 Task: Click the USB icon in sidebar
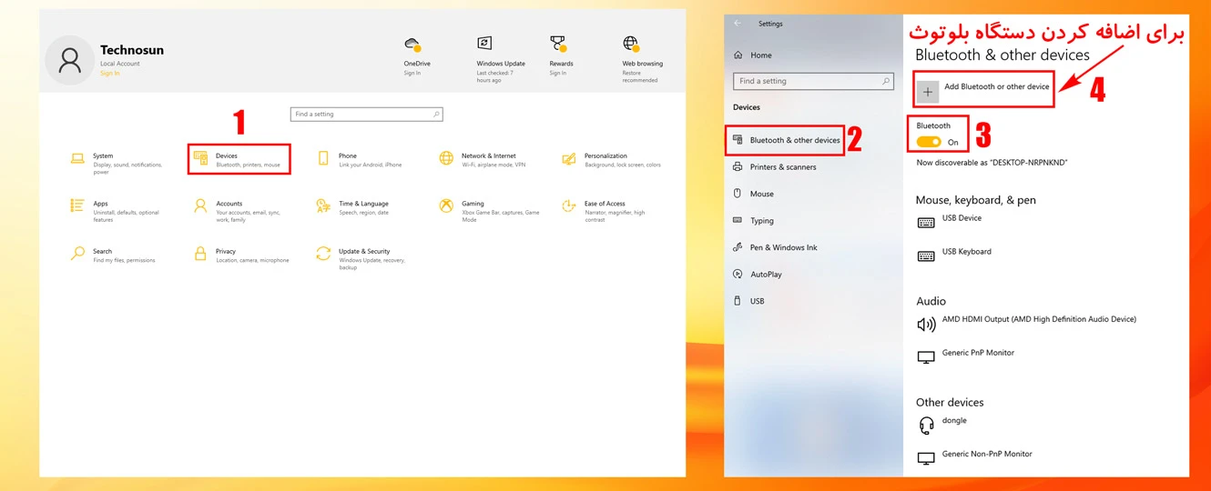click(738, 301)
